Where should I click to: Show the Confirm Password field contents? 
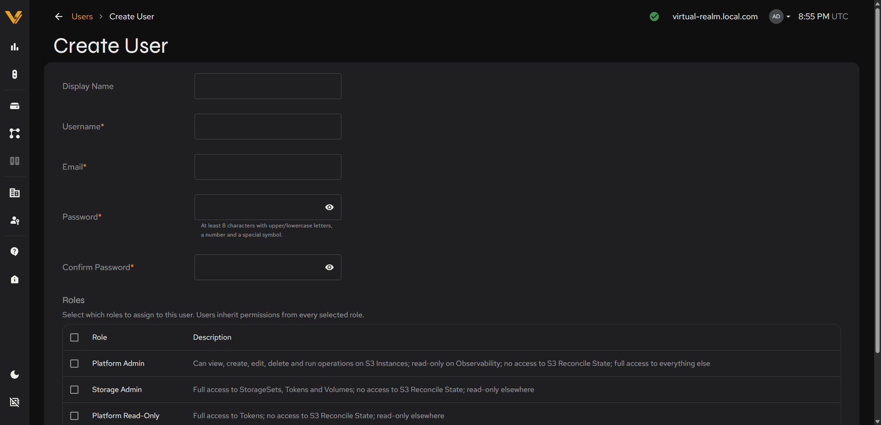(x=329, y=267)
